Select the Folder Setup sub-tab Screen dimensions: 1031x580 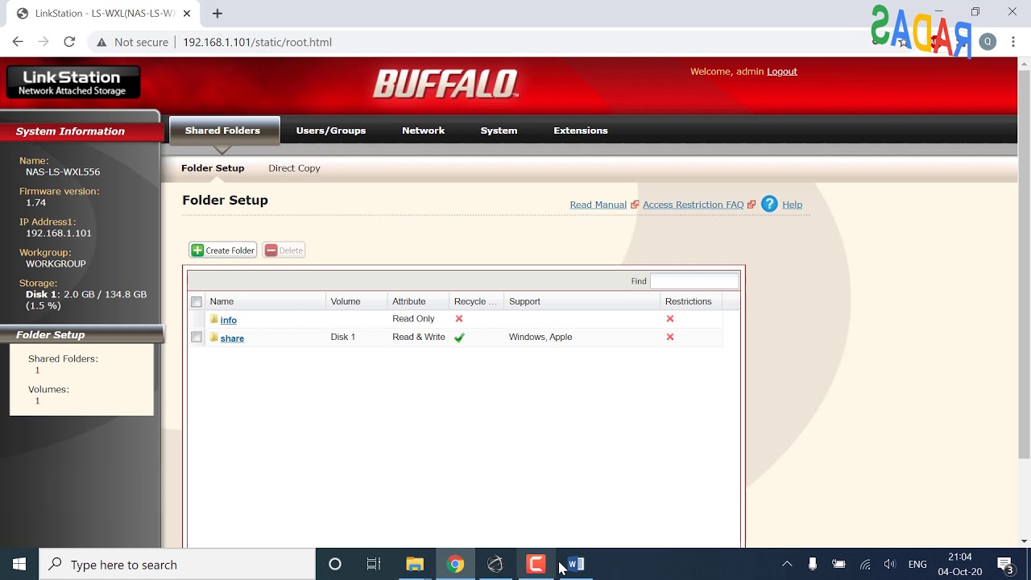click(213, 168)
